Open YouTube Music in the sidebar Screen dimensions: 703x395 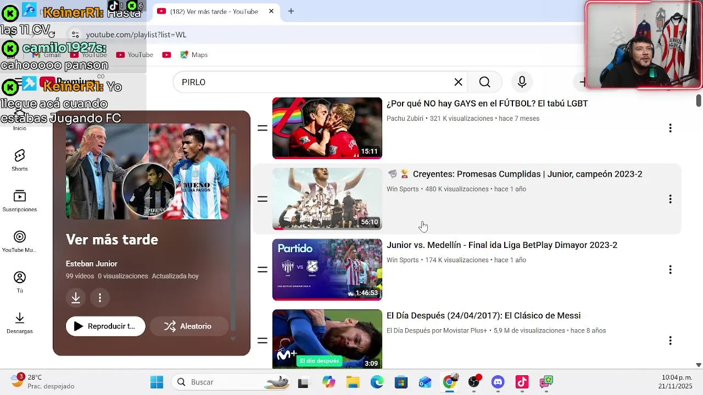(20, 241)
